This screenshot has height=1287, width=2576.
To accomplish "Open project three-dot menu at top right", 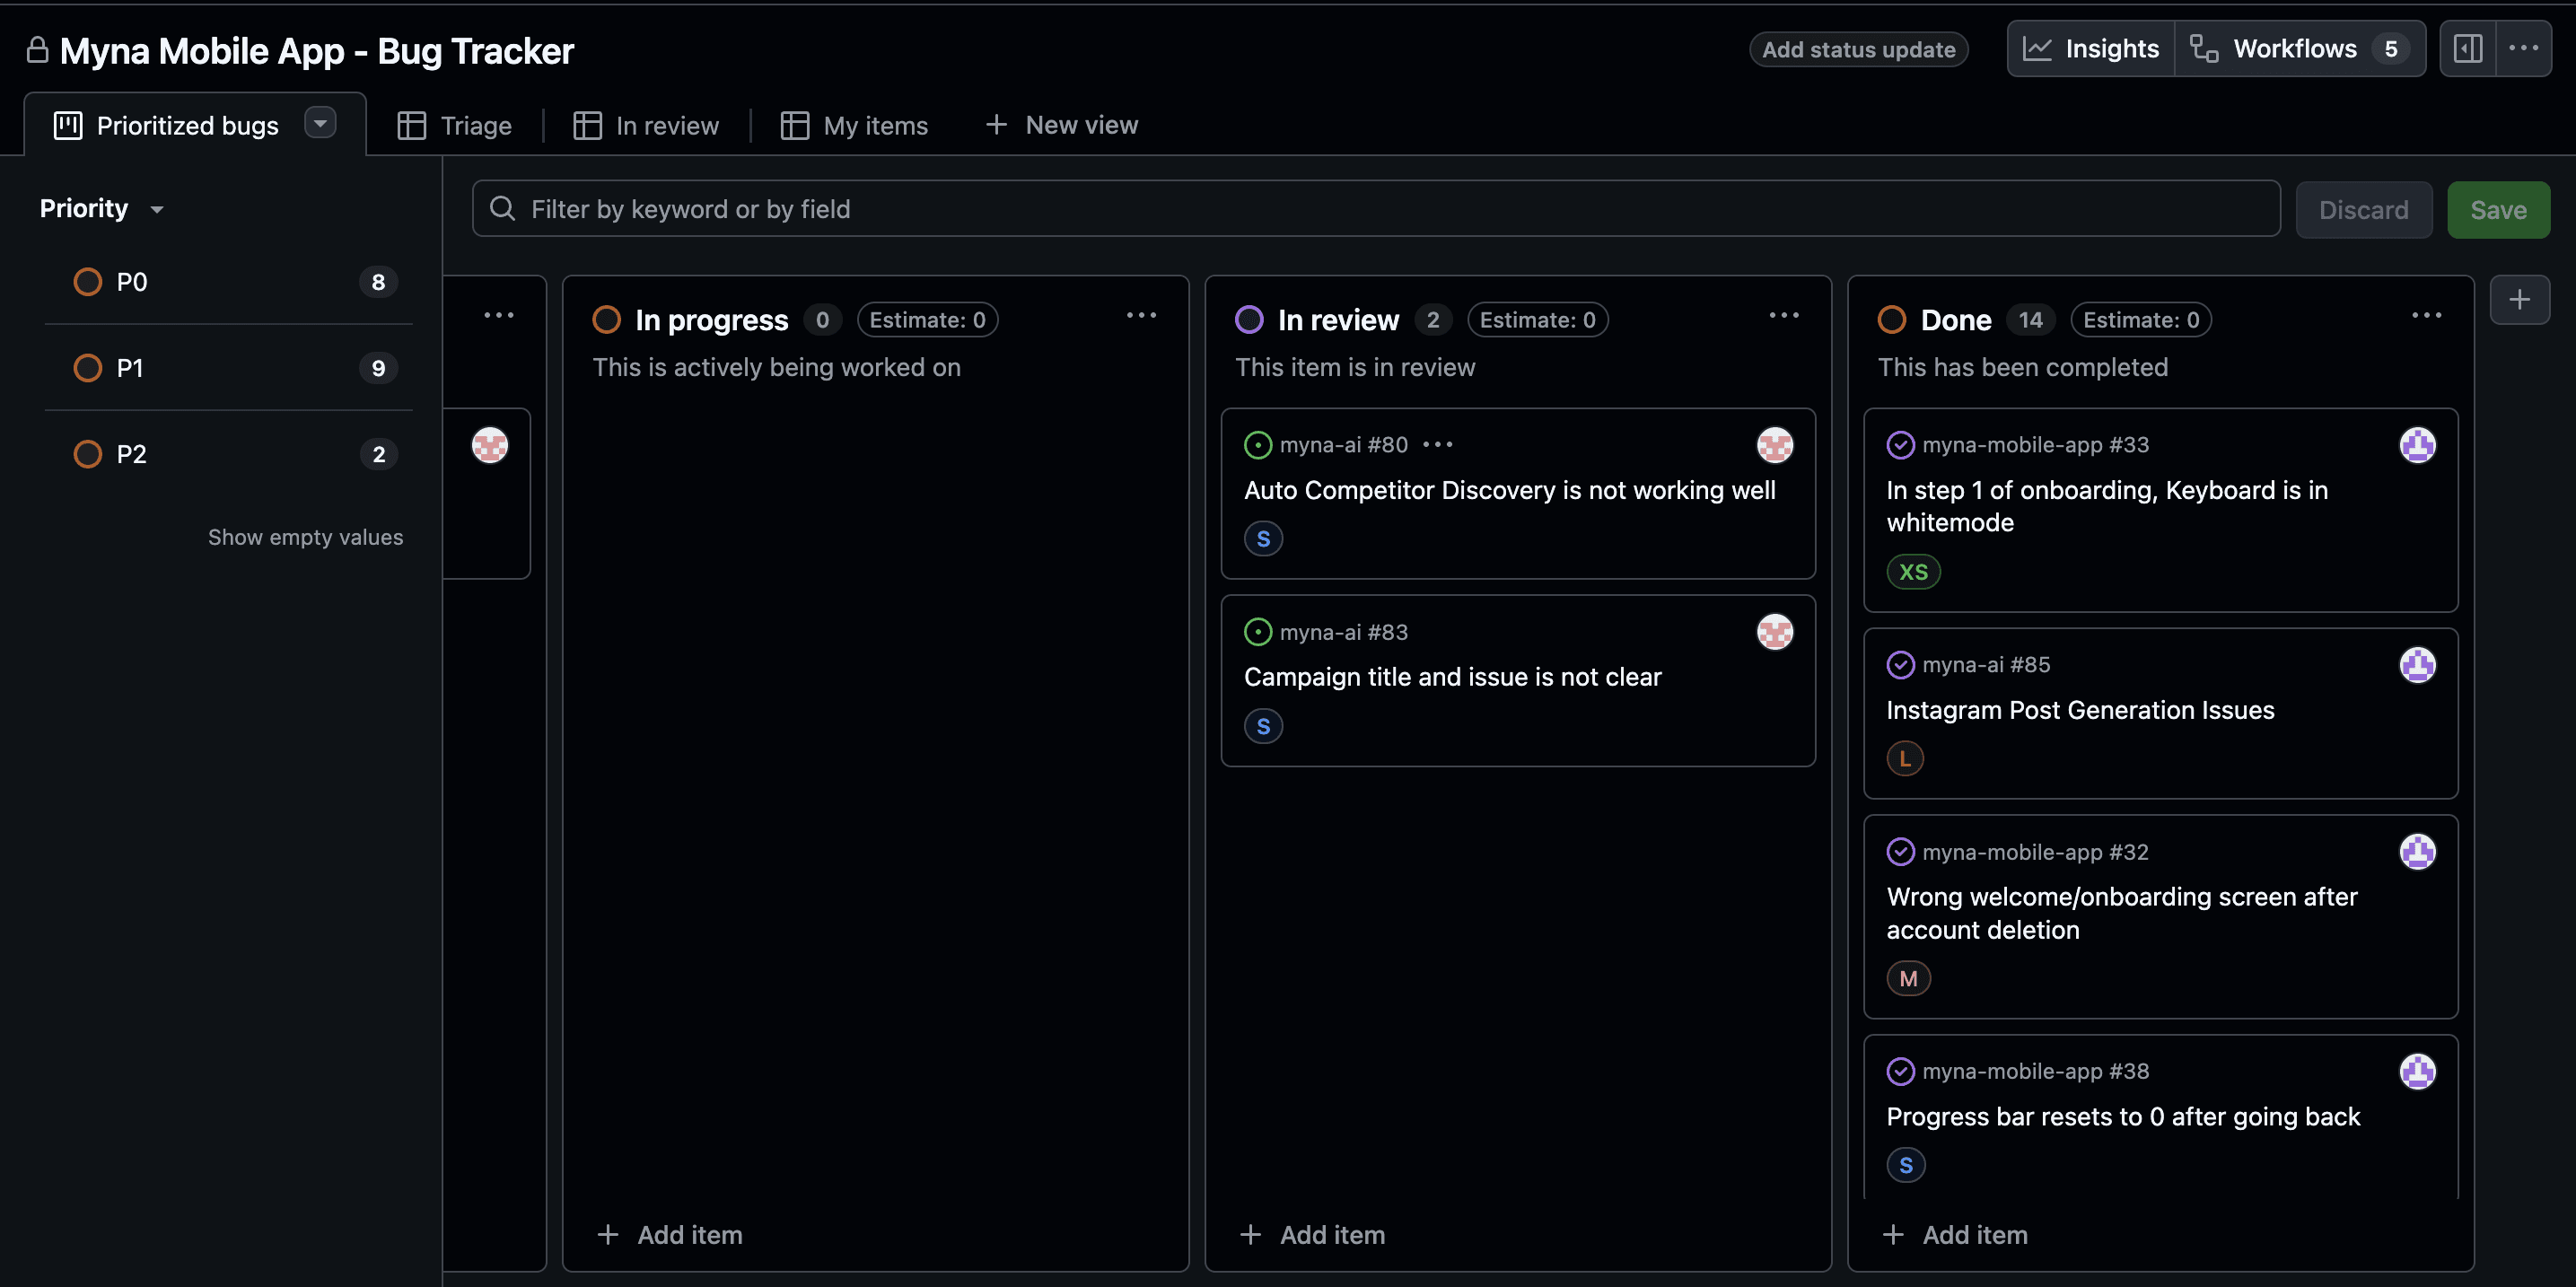I will (x=2523, y=48).
